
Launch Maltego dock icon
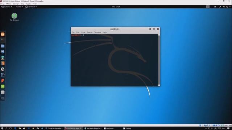(3, 75)
